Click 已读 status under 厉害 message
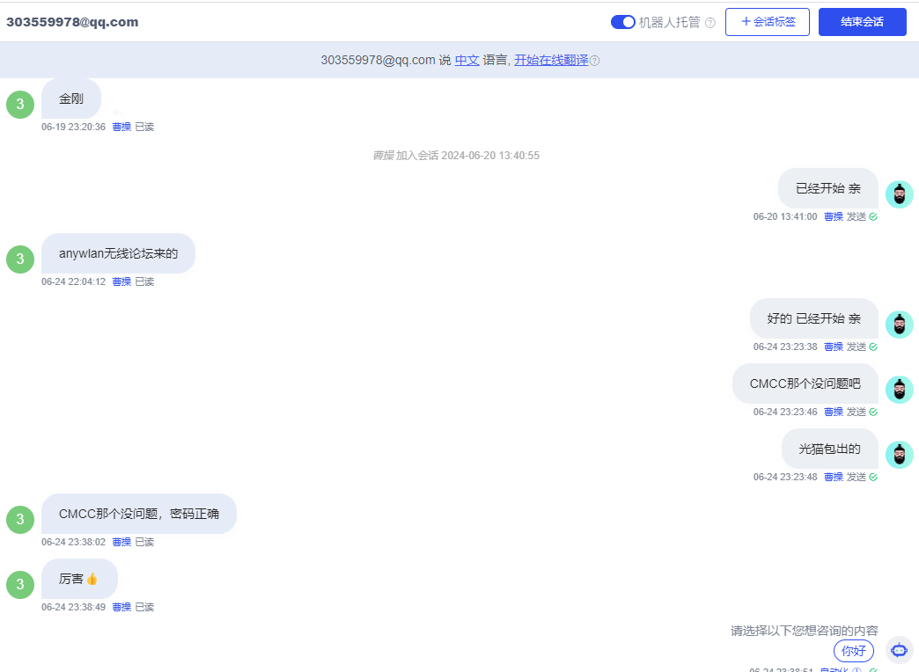 click(144, 607)
